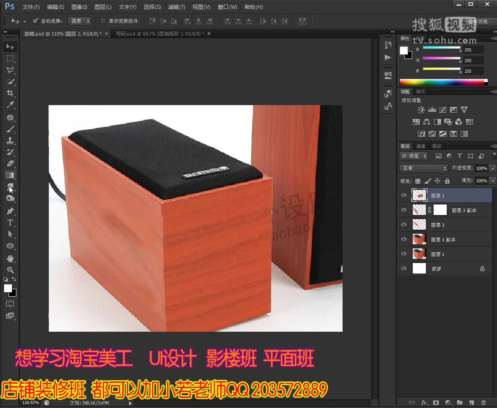Select the Polygonal Lasso tool
497x408 pixels.
(10, 70)
